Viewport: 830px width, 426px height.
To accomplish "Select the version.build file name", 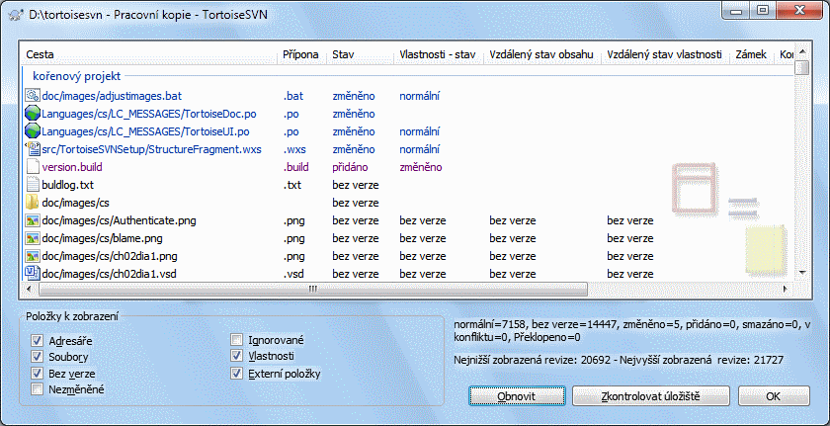I will (72, 167).
